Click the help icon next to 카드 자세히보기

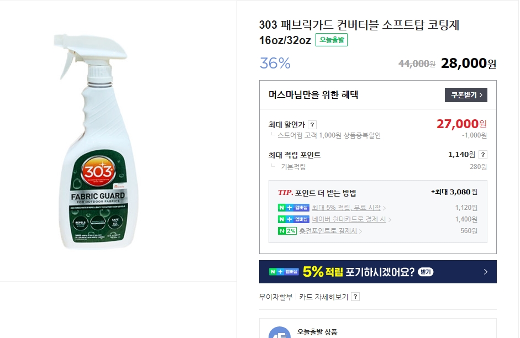(355, 297)
